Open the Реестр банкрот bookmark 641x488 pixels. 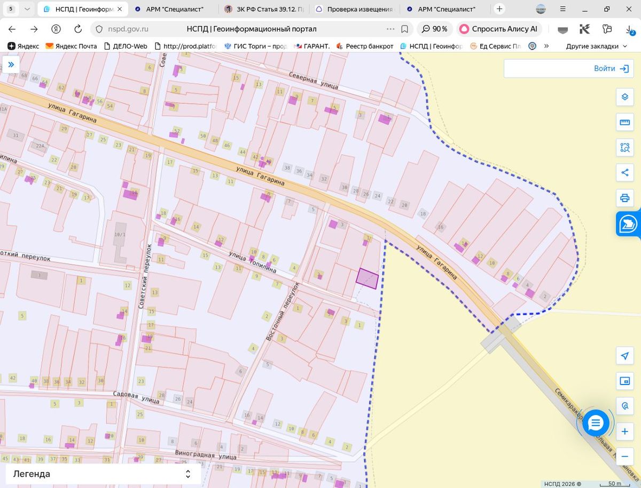tap(365, 46)
